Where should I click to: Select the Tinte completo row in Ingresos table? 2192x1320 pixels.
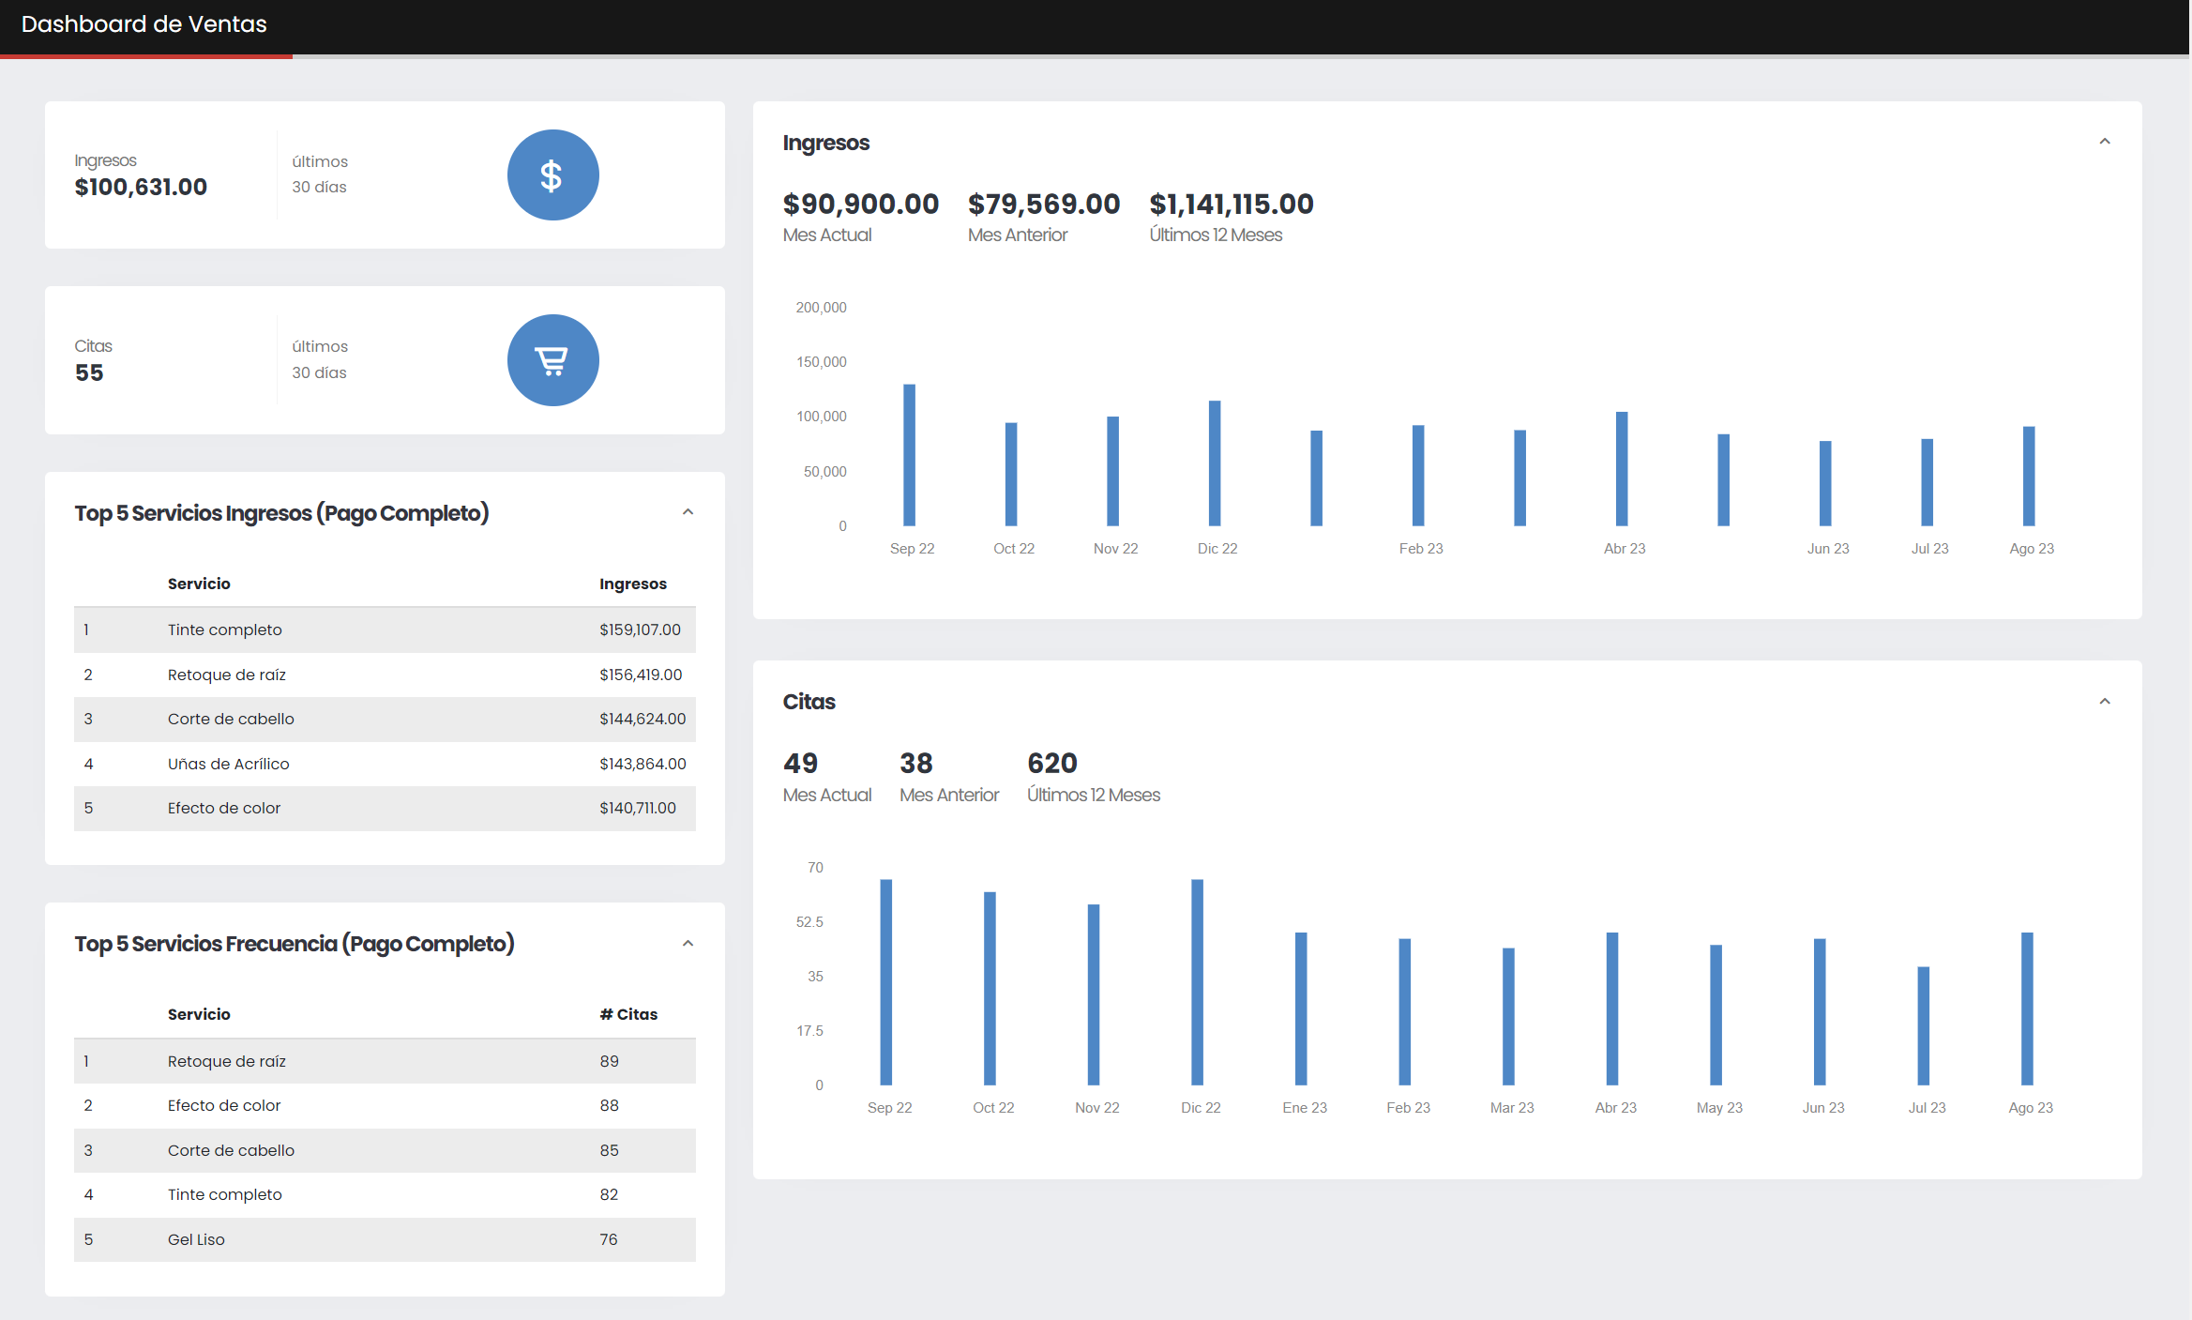click(385, 630)
